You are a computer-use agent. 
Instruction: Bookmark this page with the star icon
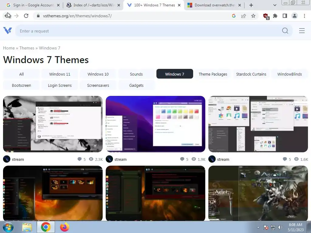[253, 16]
